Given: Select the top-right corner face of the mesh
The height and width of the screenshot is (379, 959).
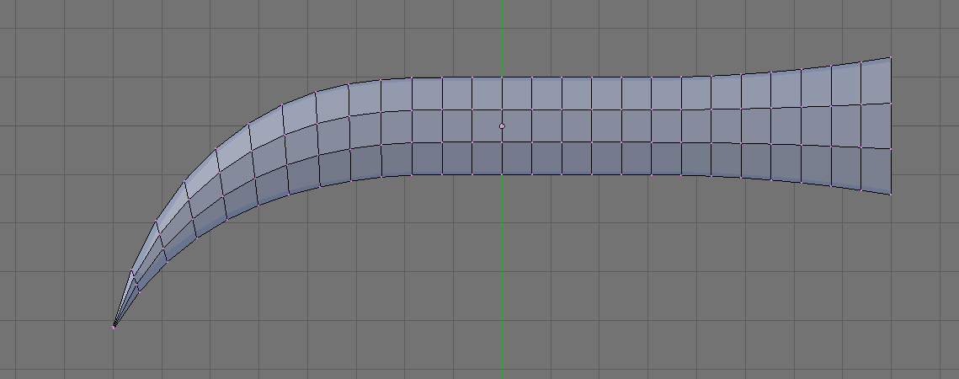Looking at the screenshot, I should pos(876,83).
